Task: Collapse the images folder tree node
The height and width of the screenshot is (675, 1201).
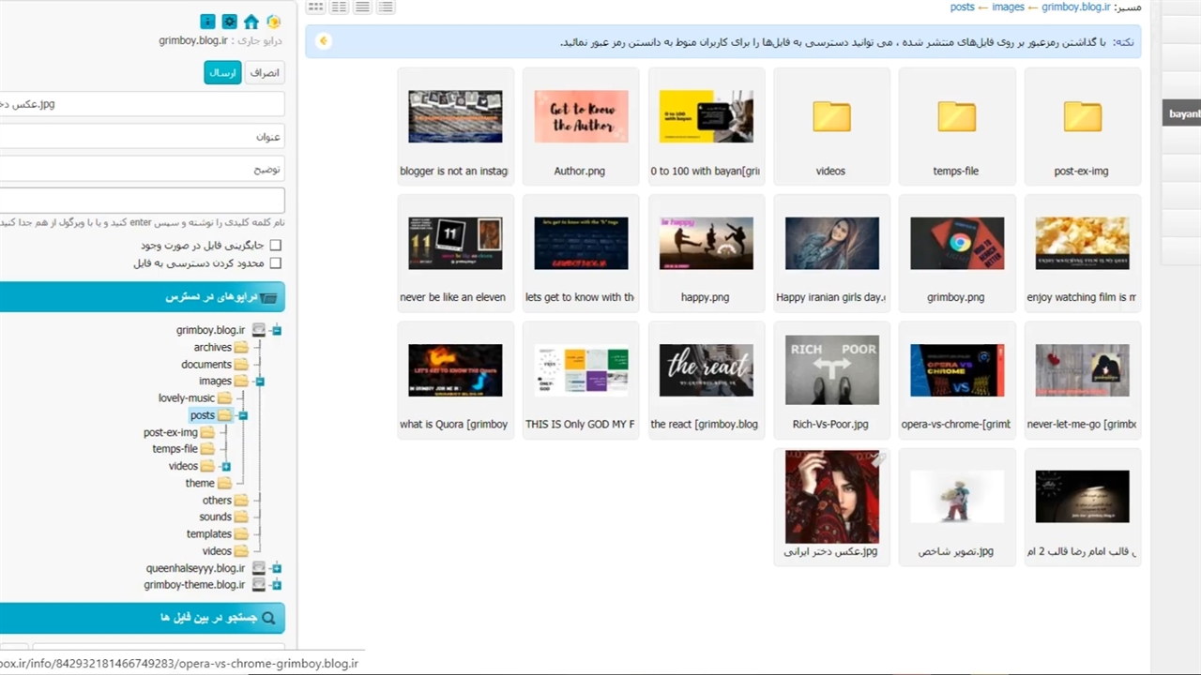Action: (260, 382)
